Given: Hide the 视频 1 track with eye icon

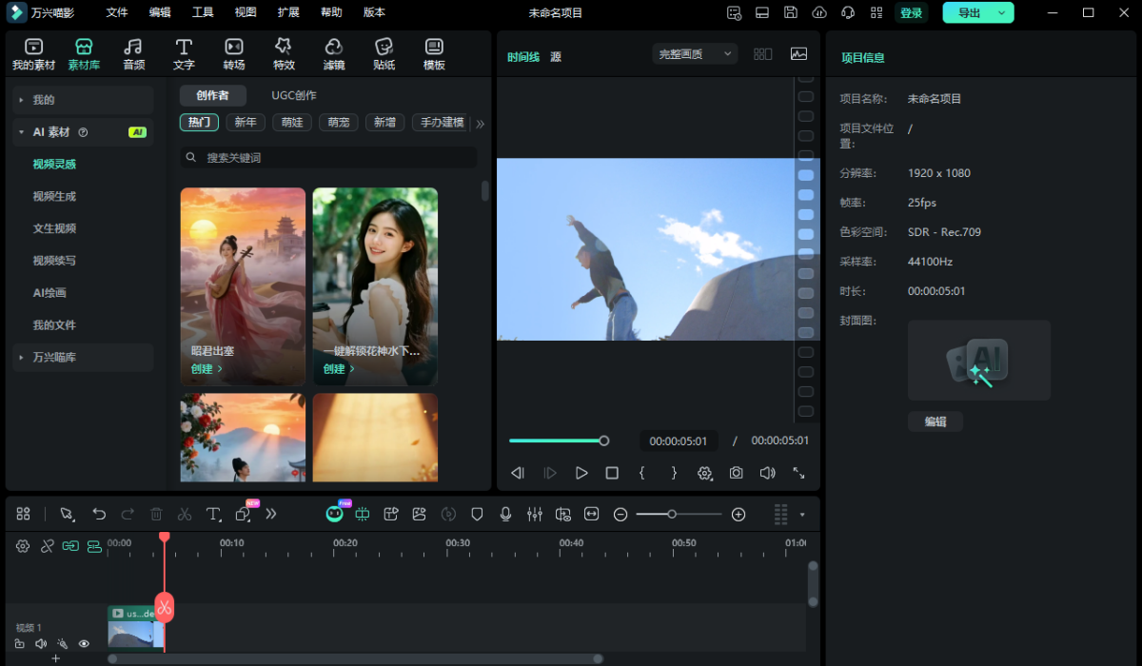Looking at the screenshot, I should (x=84, y=644).
